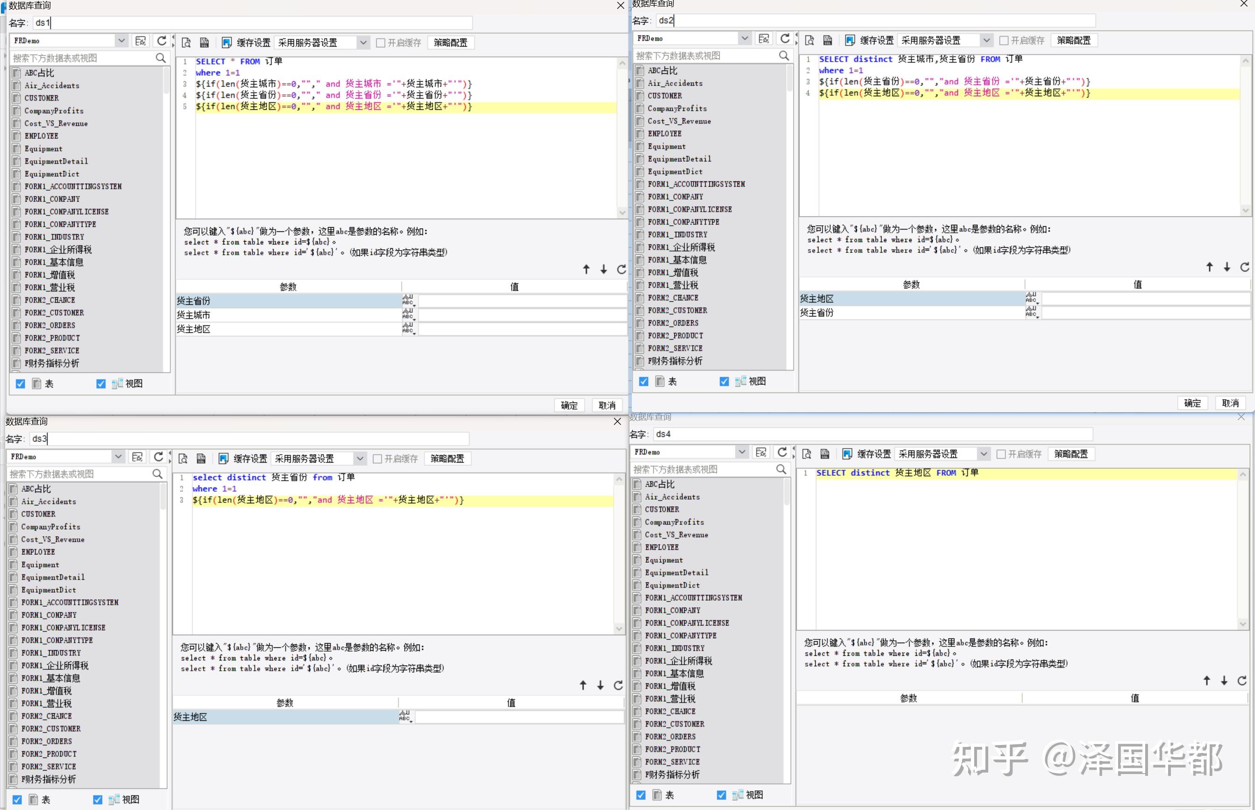The height and width of the screenshot is (810, 1255).
Task: Select FORM2_ORDERS table in ds1 list
Action: tap(50, 325)
